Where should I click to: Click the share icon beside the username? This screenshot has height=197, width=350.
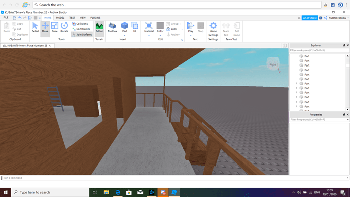tap(326, 18)
